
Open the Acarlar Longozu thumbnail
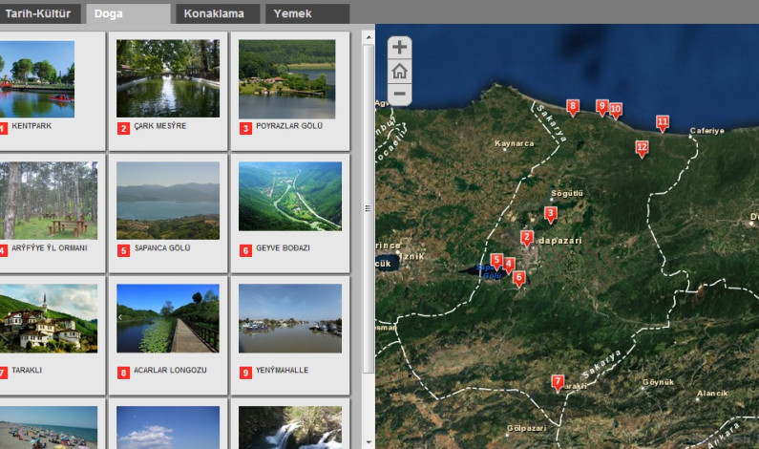pyautogui.click(x=168, y=319)
